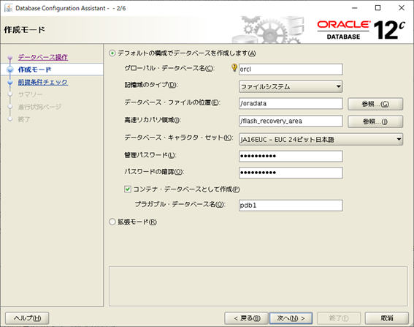Click the プラガブル・データベース名 label
The width and height of the screenshot is (414, 327).
click(x=180, y=204)
